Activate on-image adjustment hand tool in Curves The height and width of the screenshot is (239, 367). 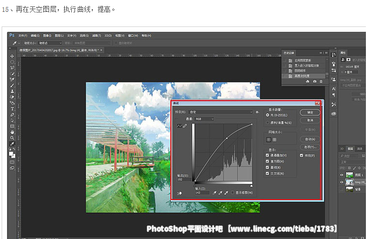click(x=180, y=193)
